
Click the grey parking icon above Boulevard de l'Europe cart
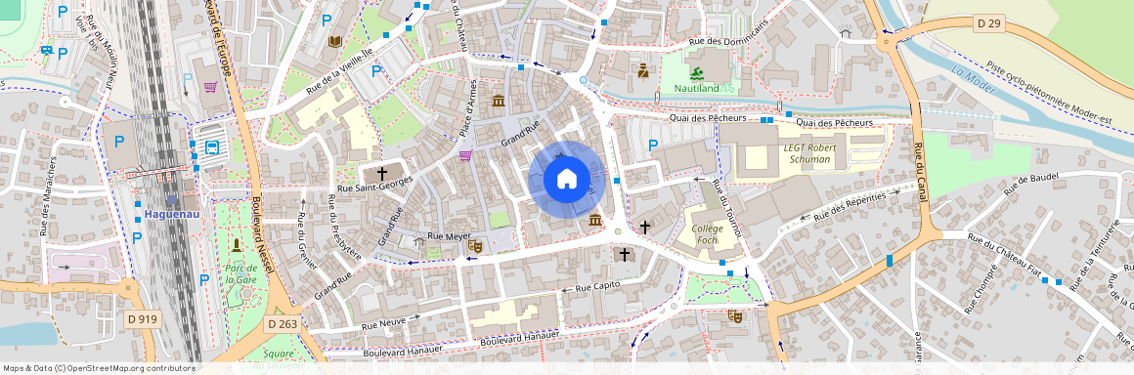[188, 78]
